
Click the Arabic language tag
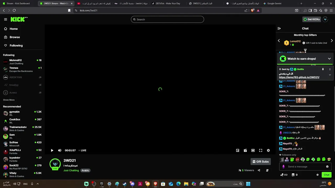coord(85,171)
